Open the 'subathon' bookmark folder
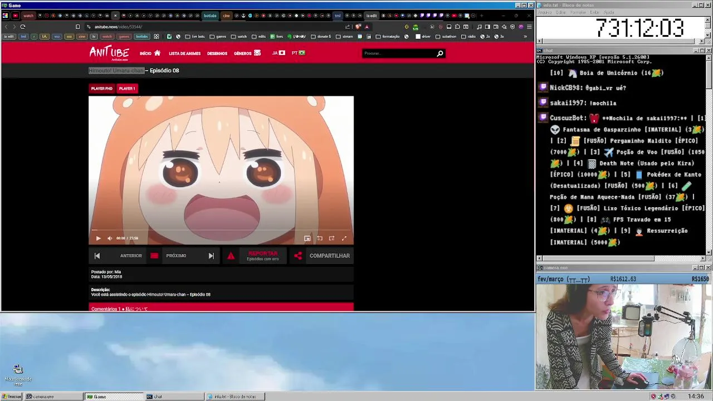Screen dimensions: 713x401 (446, 37)
